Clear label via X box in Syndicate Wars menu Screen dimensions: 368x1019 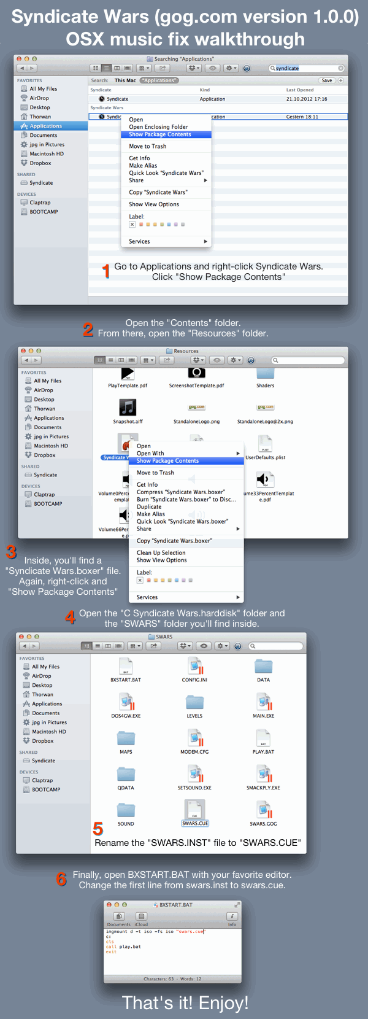pyautogui.click(x=132, y=225)
